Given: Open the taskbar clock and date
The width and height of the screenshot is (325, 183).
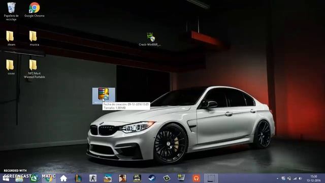Looking at the screenshot, I should (x=314, y=178).
